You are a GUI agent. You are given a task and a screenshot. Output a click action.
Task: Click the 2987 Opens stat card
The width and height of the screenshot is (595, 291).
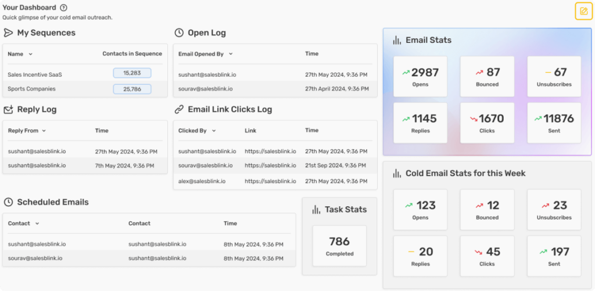(x=420, y=77)
